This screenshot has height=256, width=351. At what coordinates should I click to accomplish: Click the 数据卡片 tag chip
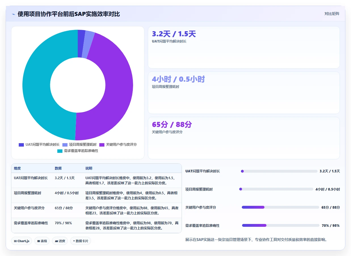81,241
